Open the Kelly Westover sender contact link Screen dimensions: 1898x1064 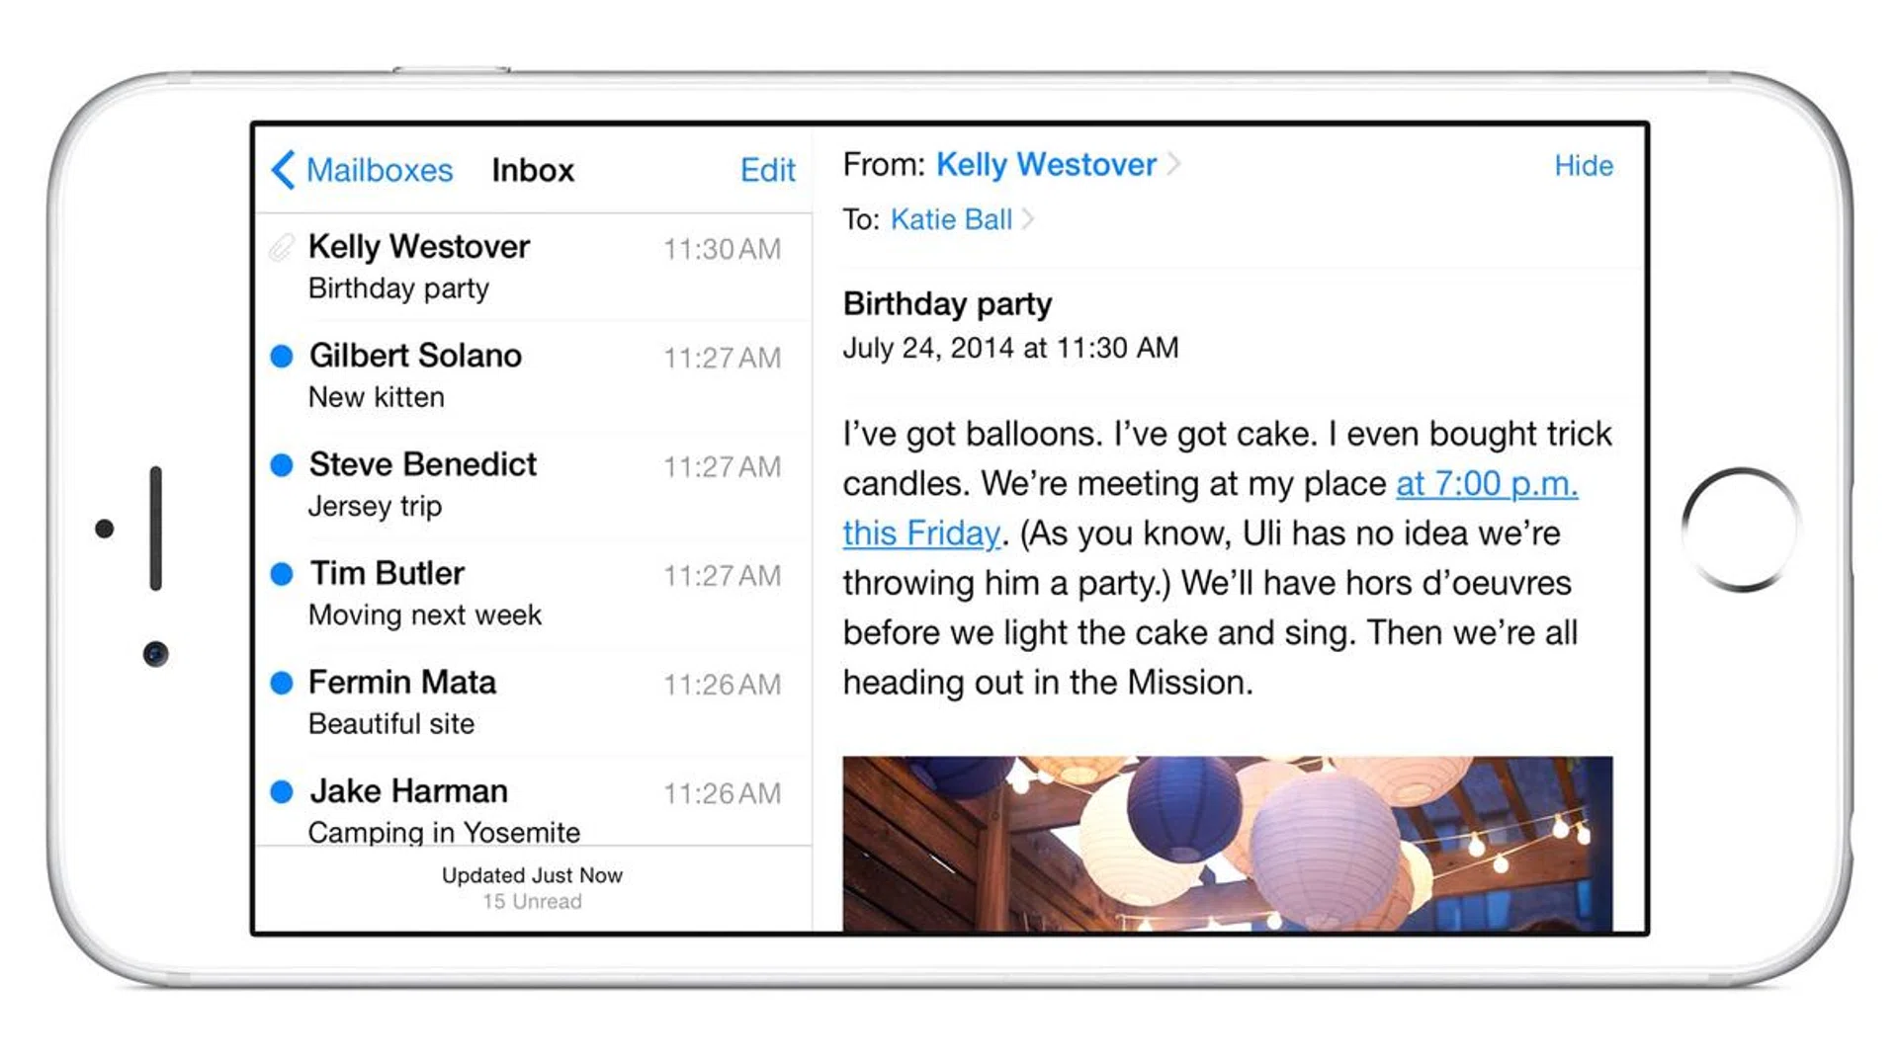coord(1046,164)
